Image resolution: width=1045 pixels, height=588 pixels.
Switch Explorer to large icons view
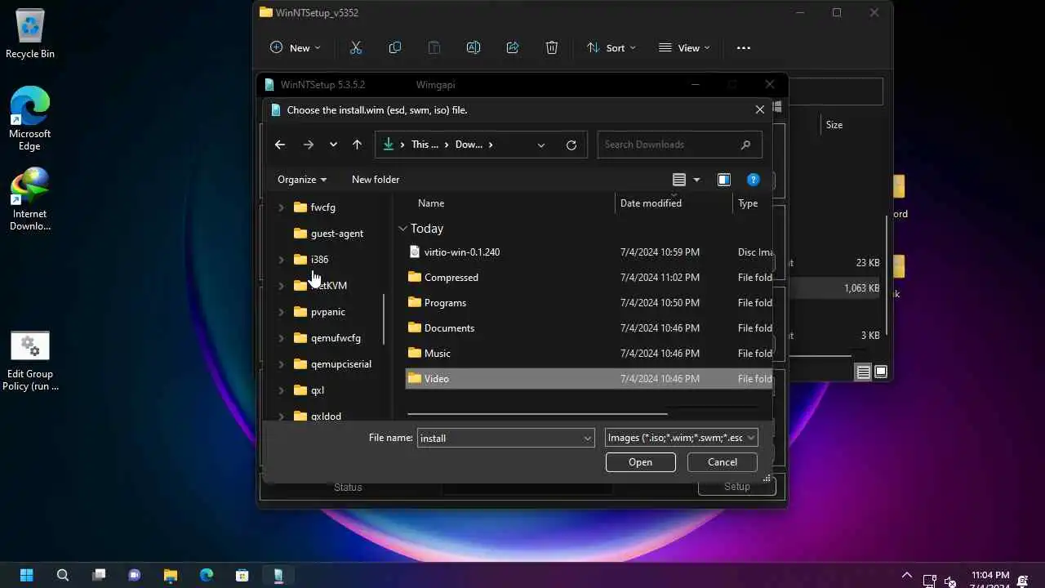pos(881,372)
